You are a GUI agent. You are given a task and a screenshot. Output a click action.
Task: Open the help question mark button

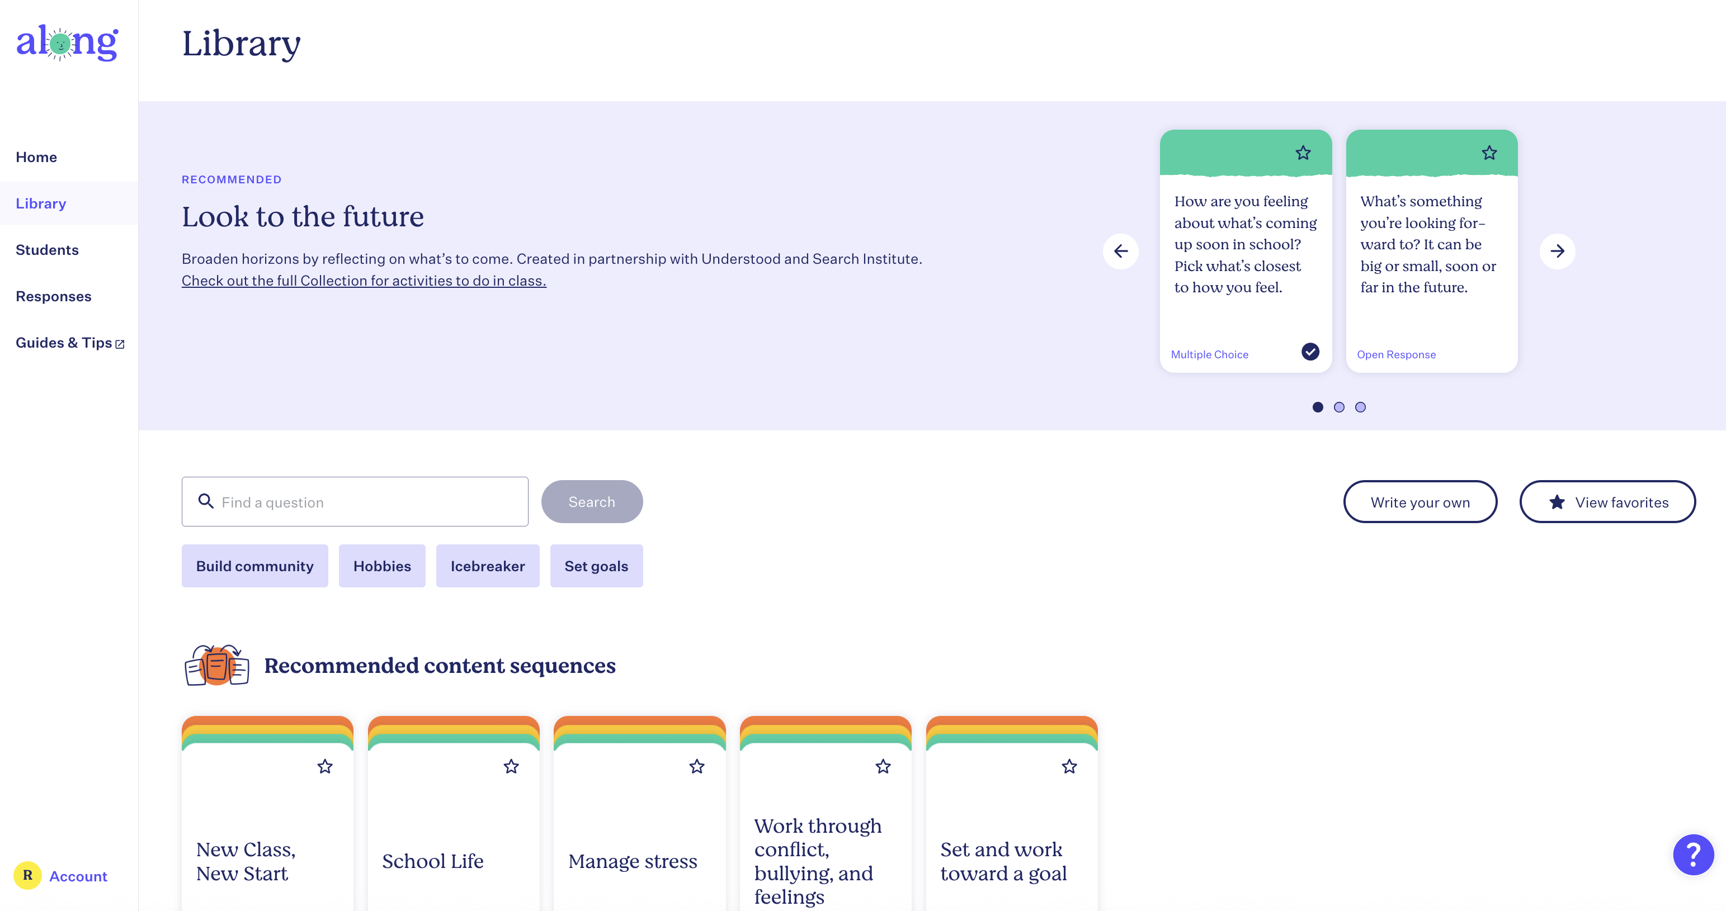point(1692,855)
